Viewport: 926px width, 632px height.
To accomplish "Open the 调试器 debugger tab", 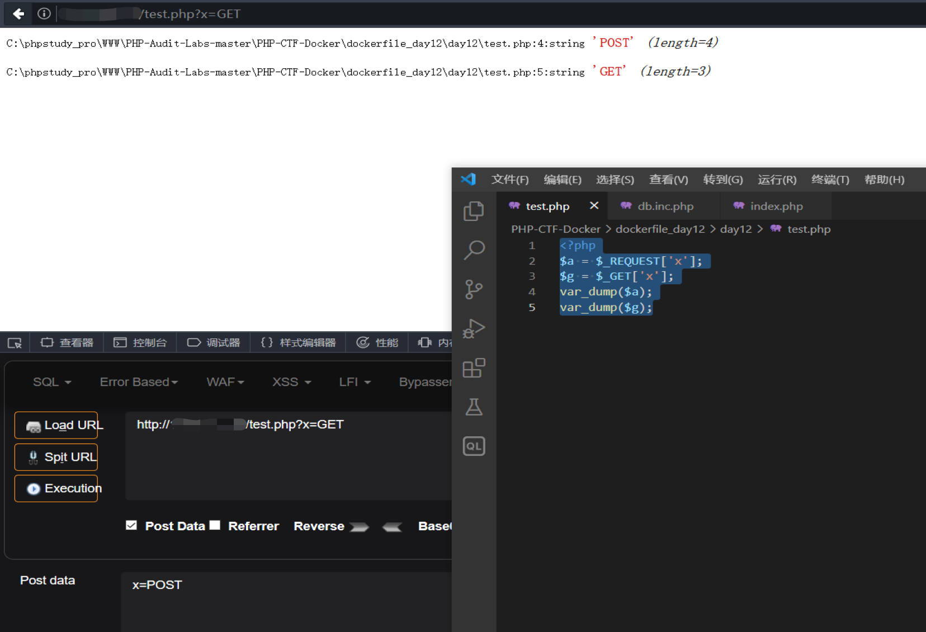I will (x=214, y=342).
